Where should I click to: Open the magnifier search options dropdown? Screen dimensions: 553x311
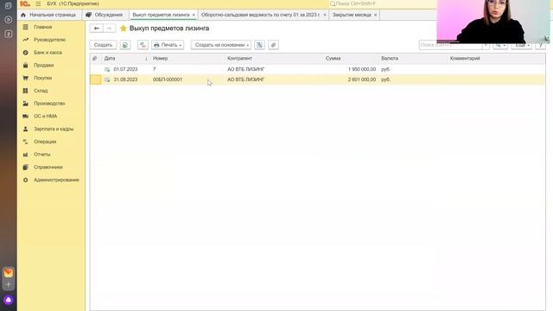click(x=500, y=45)
